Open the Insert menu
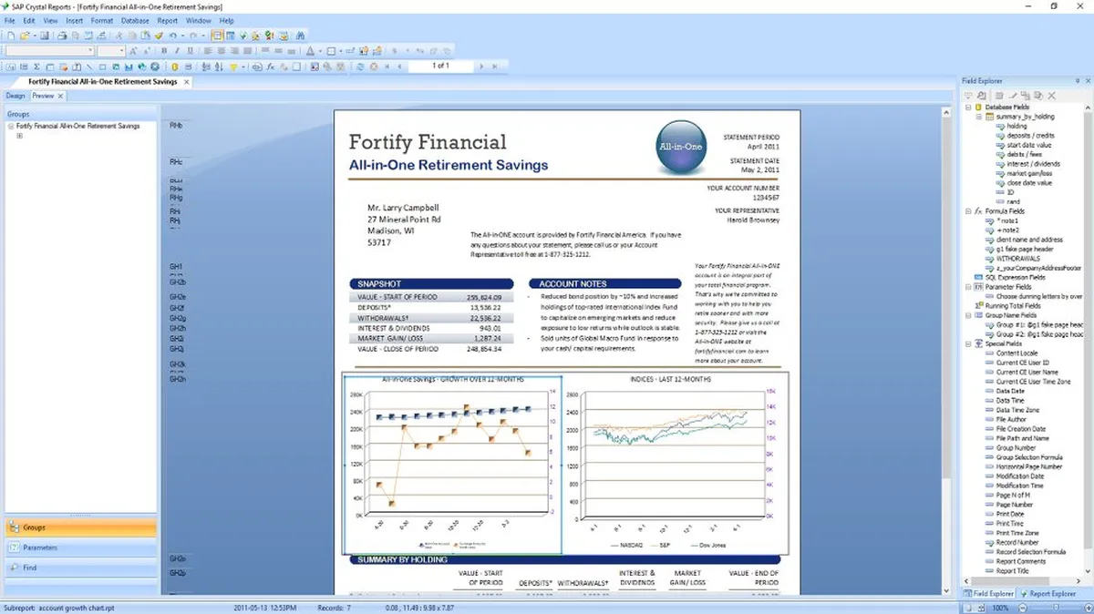The image size is (1094, 614). (x=74, y=20)
